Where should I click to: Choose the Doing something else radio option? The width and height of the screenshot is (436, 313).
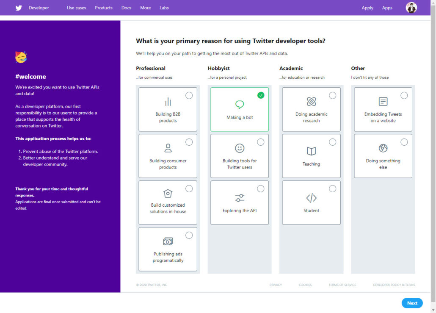[404, 142]
